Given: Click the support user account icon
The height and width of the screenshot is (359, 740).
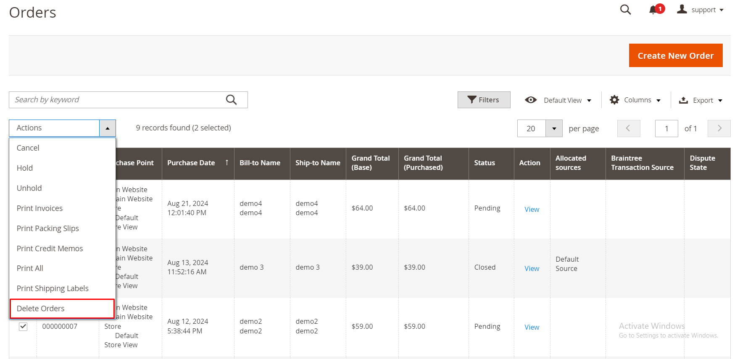Looking at the screenshot, I should tap(682, 9).
